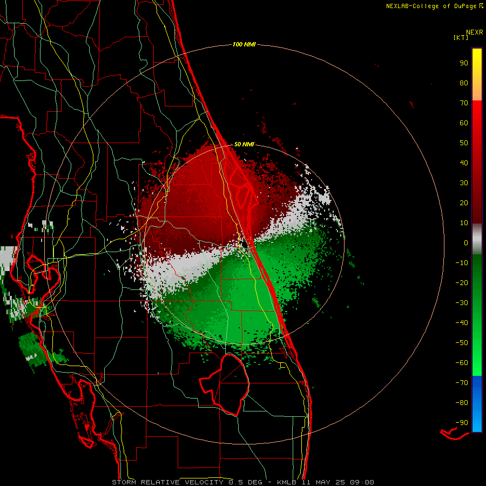Screen dimensions: 486x486
Task: Click the -30 value on the velocity scale
Action: click(462, 303)
